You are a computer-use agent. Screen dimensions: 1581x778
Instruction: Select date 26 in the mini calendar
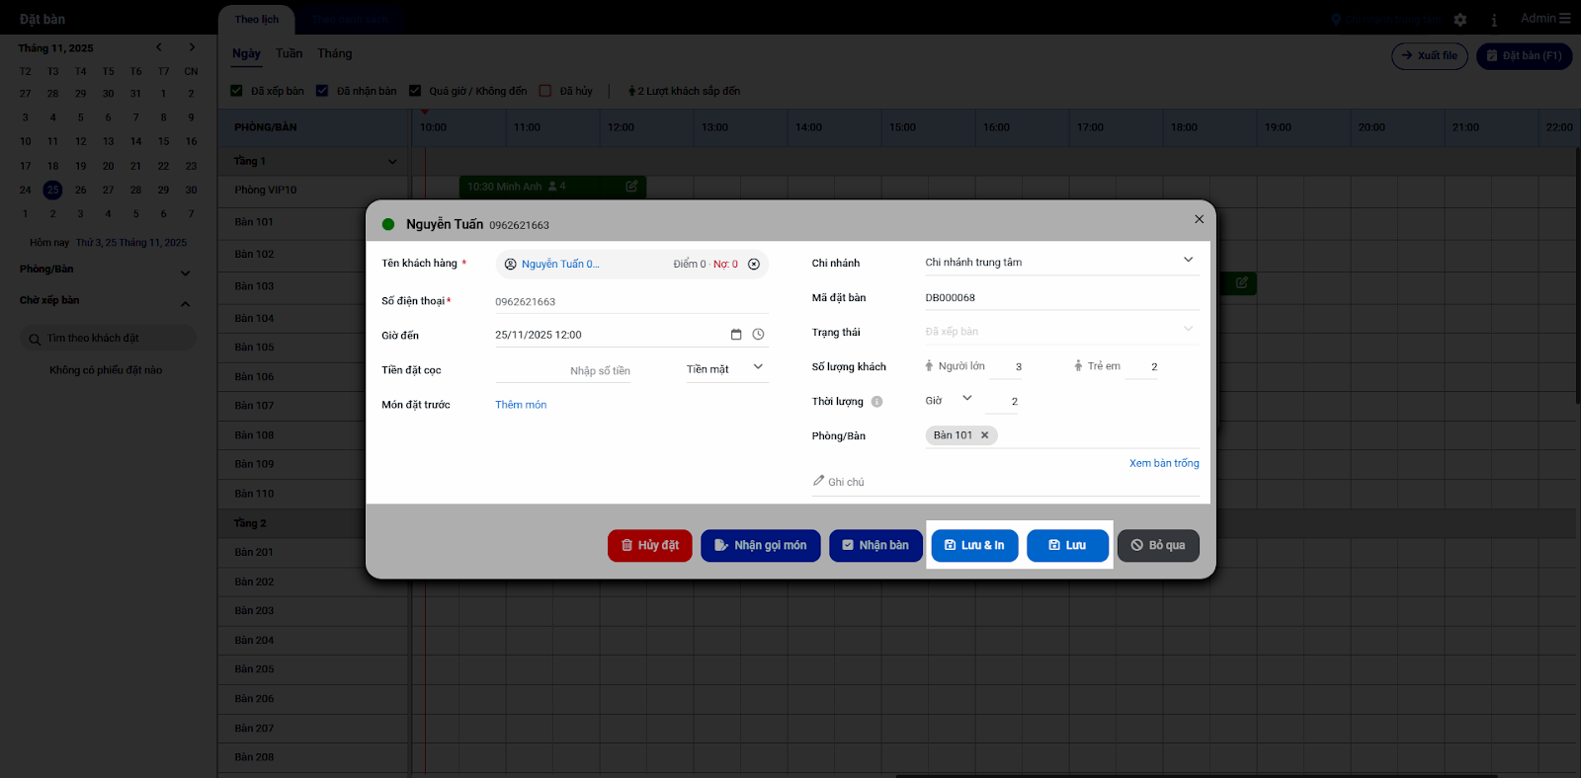[x=81, y=190]
